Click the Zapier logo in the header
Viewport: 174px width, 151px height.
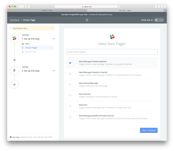(x=87, y=20)
